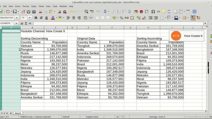Clear direct formatting
Image resolution: width=212 pixels, height=119 pixels.
(65, 12)
